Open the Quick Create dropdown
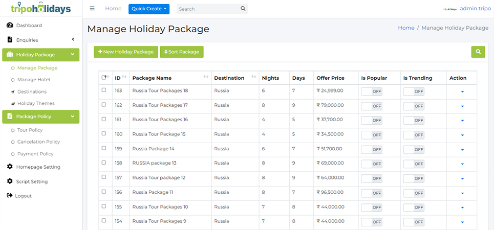 click(149, 9)
